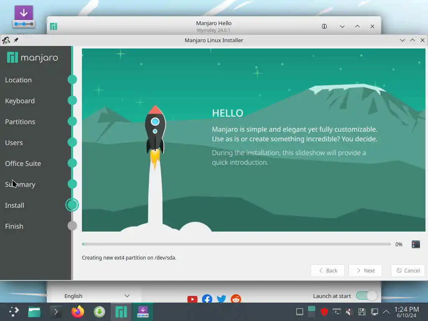The image size is (428, 321).
Task: Open the network tray icon
Action: pyautogui.click(x=374, y=312)
